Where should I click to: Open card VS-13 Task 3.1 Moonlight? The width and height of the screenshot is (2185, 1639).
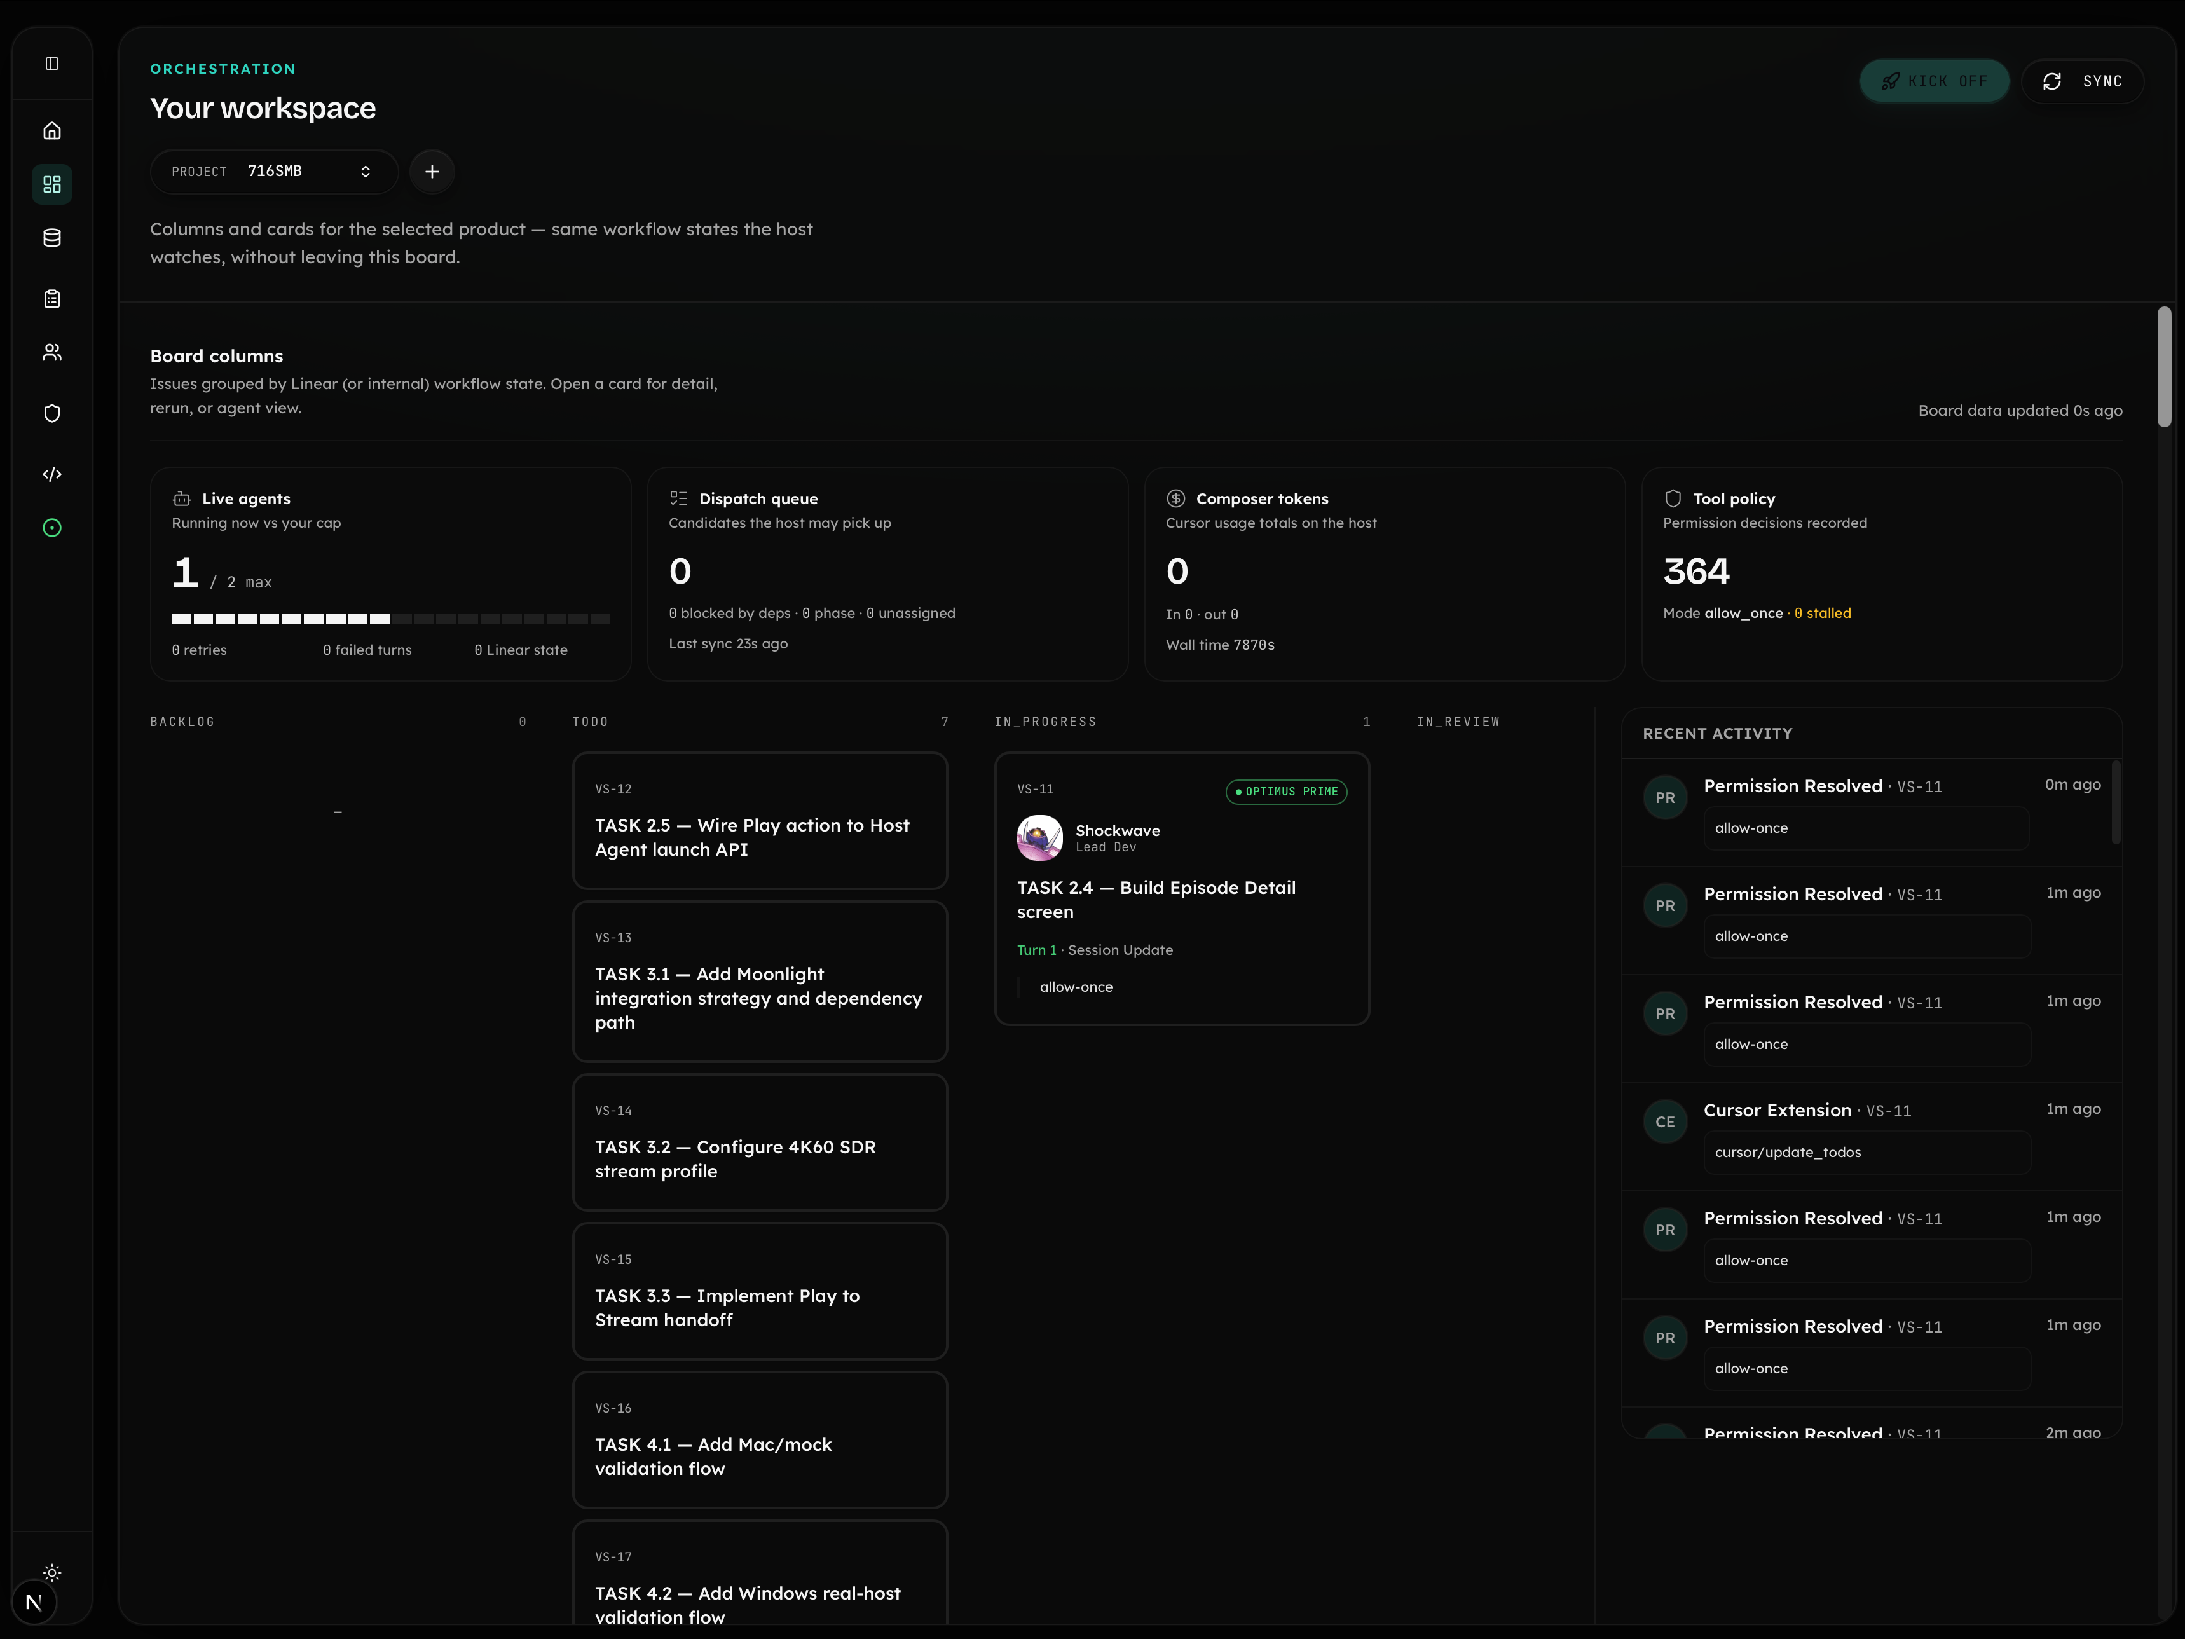[760, 982]
